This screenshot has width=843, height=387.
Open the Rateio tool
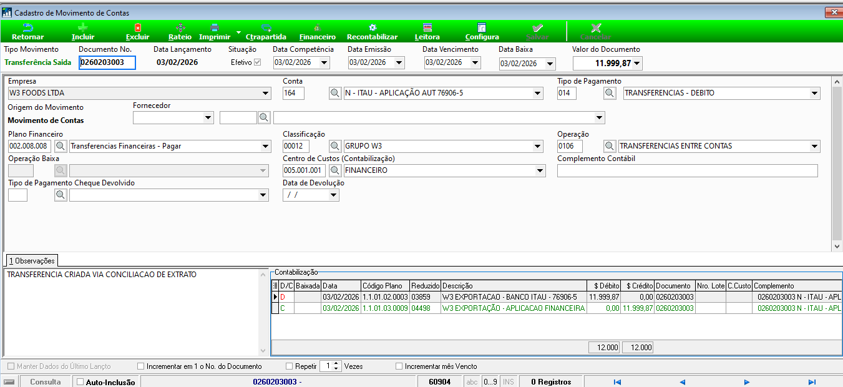(180, 32)
